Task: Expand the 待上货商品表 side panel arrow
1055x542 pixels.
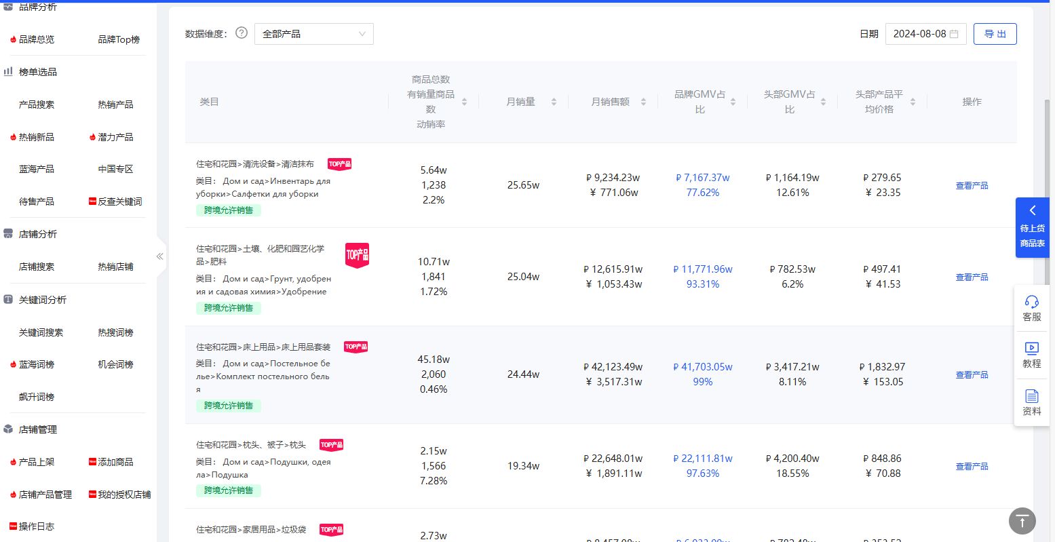Action: click(1033, 210)
